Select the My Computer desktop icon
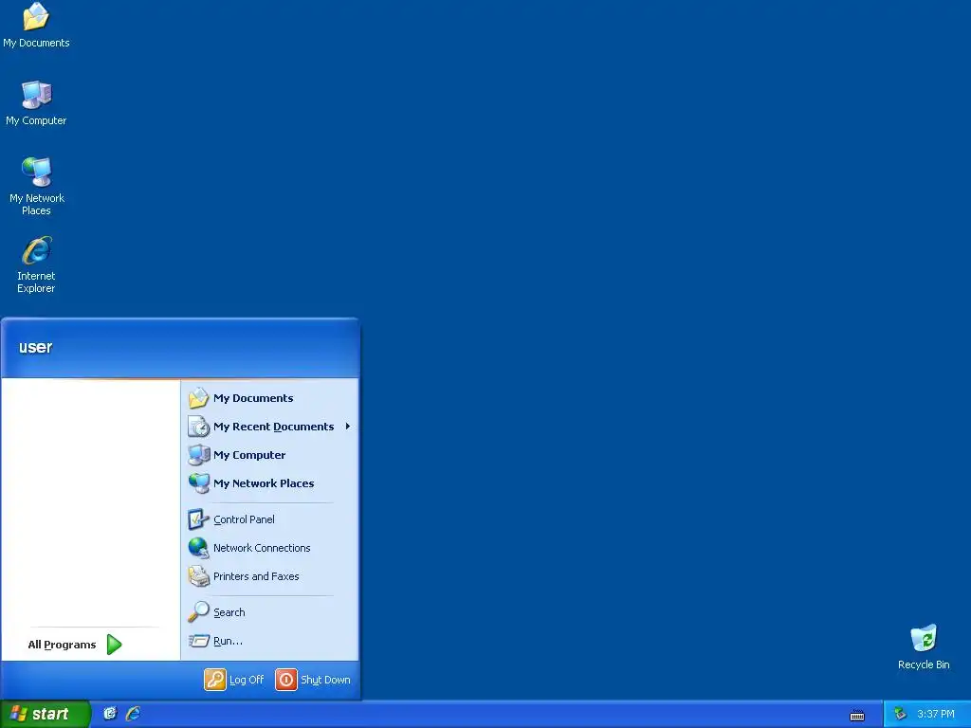 pyautogui.click(x=36, y=102)
